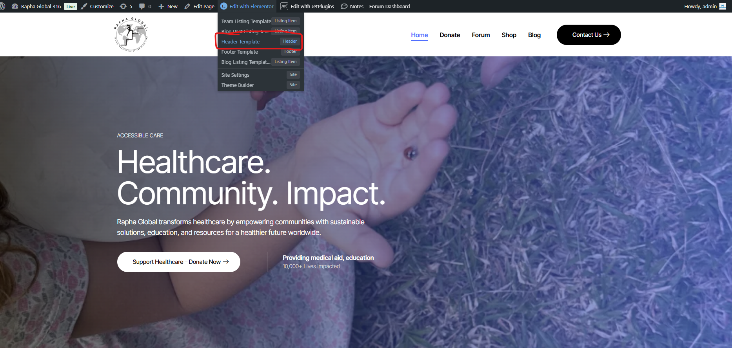The height and width of the screenshot is (348, 732).
Task: Click the admin avatar icon
Action: tap(723, 6)
